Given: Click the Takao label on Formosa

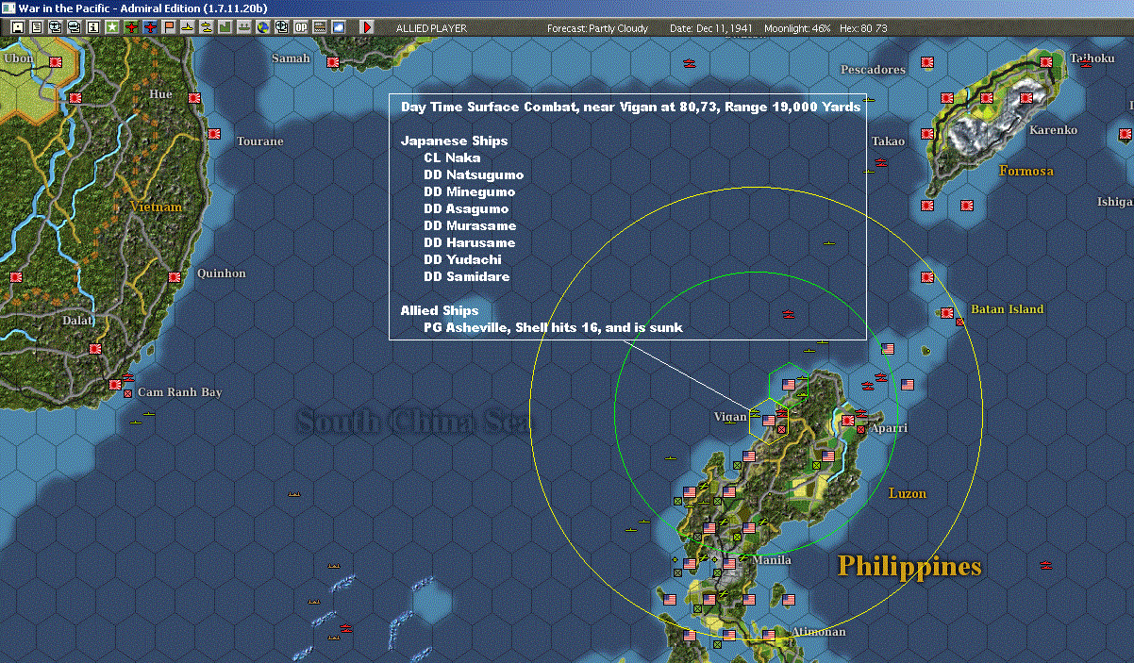Looking at the screenshot, I should tap(888, 141).
